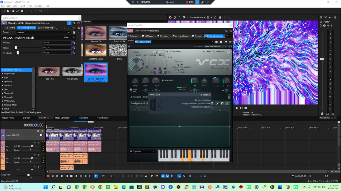
Task: Click Master Bus audio properties gear icon
Action: [x=321, y=17]
